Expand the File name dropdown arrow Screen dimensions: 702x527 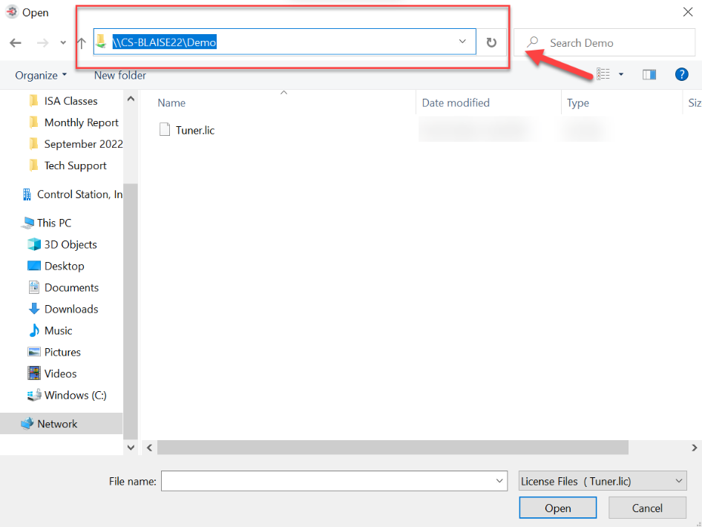coord(499,481)
